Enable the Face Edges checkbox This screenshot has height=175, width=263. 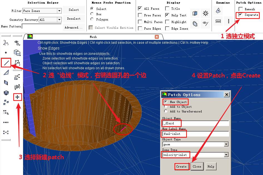(x=140, y=29)
